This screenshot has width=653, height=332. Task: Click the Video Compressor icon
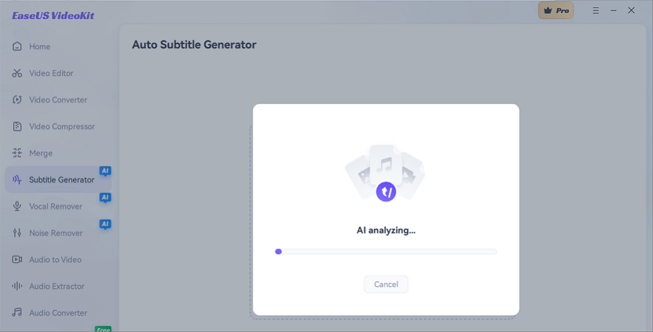pos(17,127)
